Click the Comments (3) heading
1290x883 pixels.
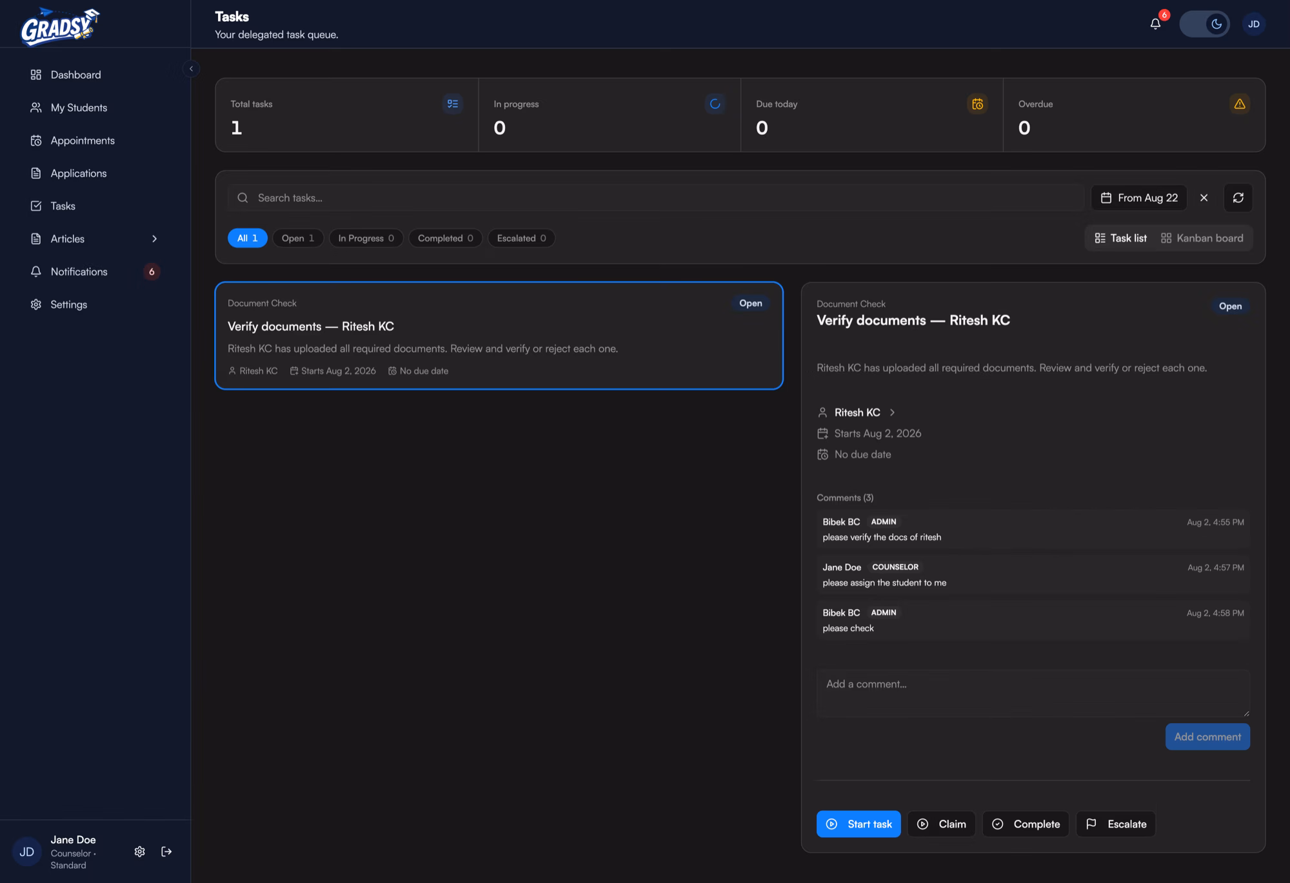(x=845, y=498)
